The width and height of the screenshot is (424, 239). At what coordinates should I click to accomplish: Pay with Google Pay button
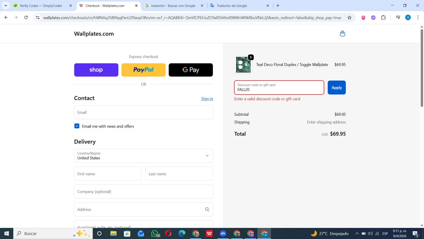tap(191, 70)
